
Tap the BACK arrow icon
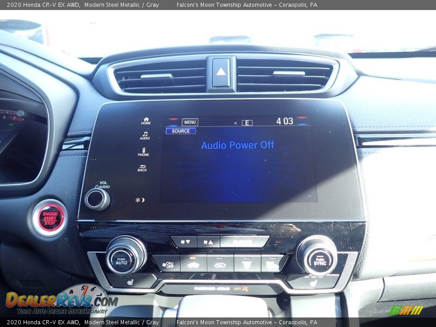(x=142, y=168)
